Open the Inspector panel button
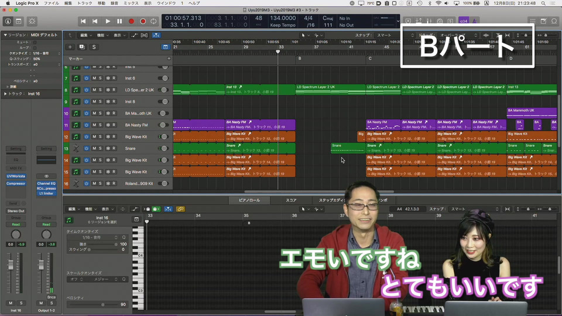The image size is (562, 316). pyautogui.click(x=8, y=21)
